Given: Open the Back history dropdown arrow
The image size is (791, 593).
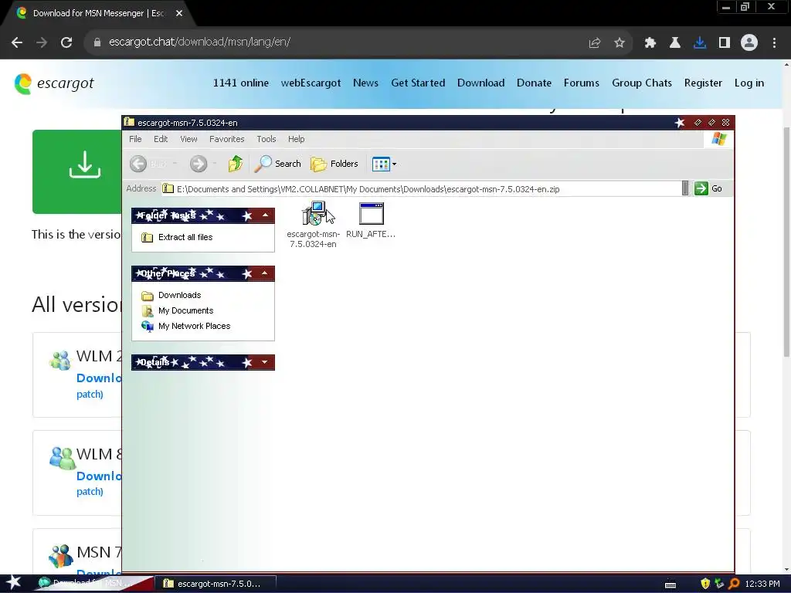Looking at the screenshot, I should coord(175,164).
